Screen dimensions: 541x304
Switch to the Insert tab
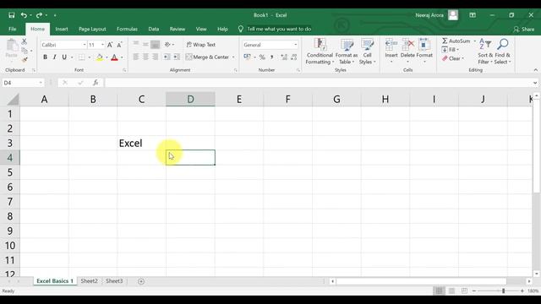[62, 29]
